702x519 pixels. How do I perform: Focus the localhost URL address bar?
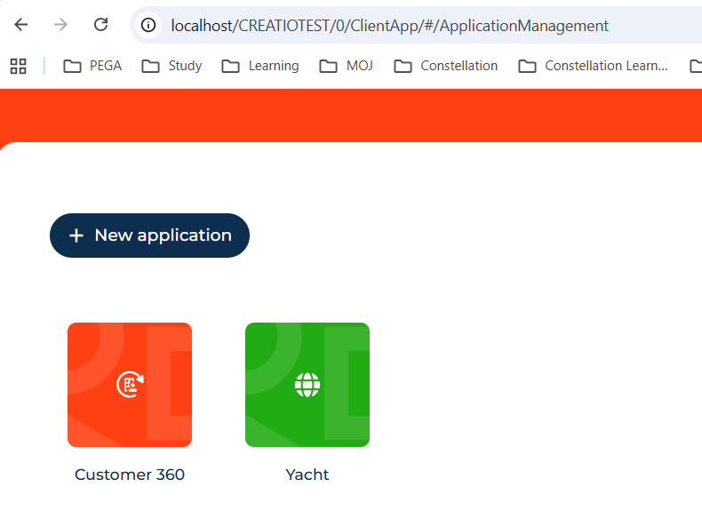click(391, 26)
